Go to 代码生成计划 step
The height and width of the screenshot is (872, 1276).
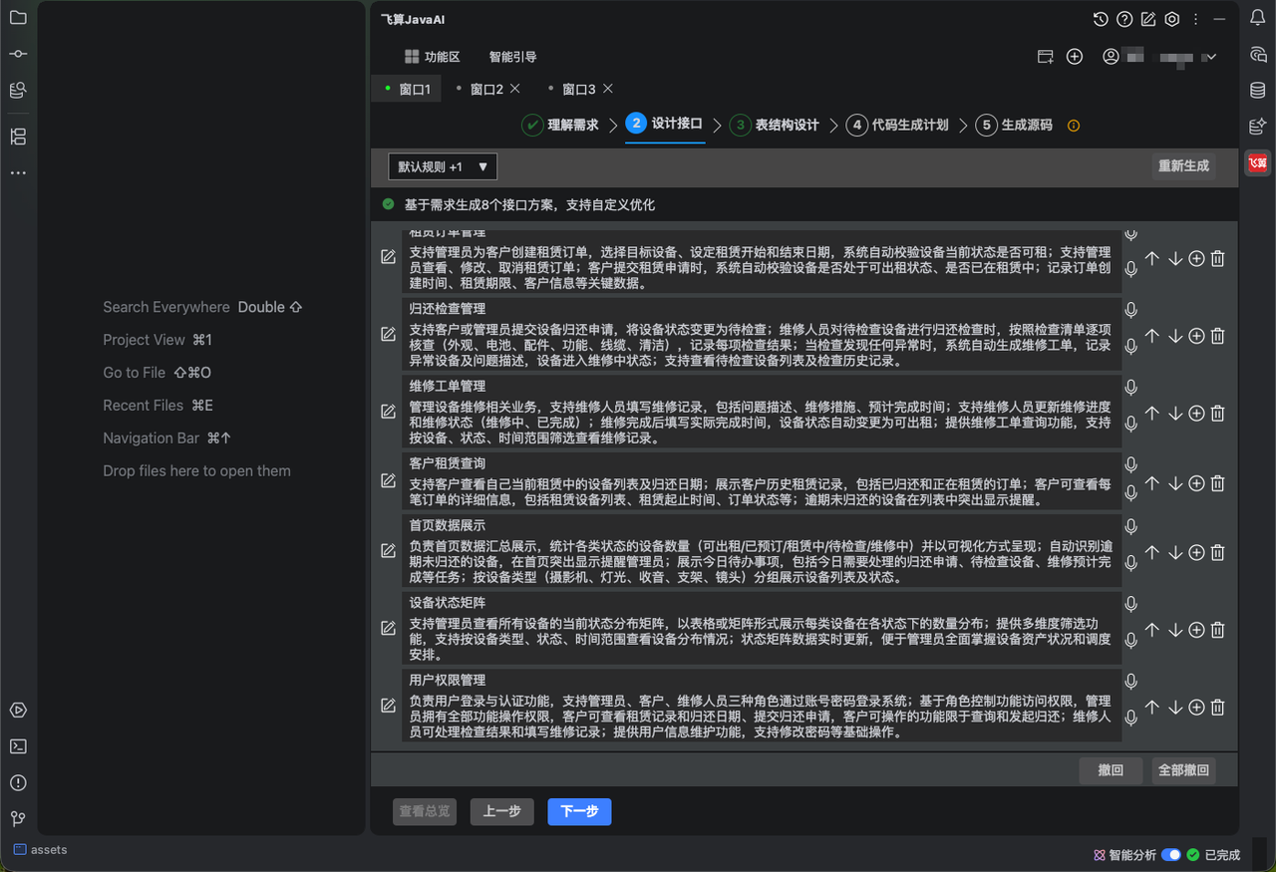897,125
